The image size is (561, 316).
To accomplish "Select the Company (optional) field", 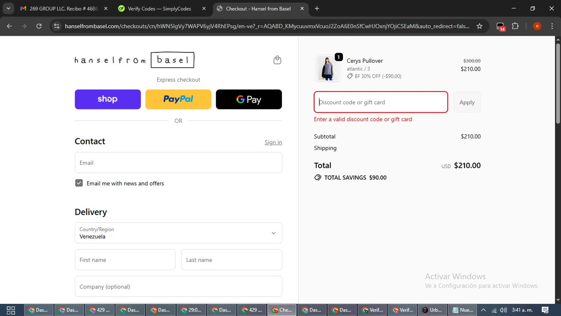I will click(x=178, y=287).
